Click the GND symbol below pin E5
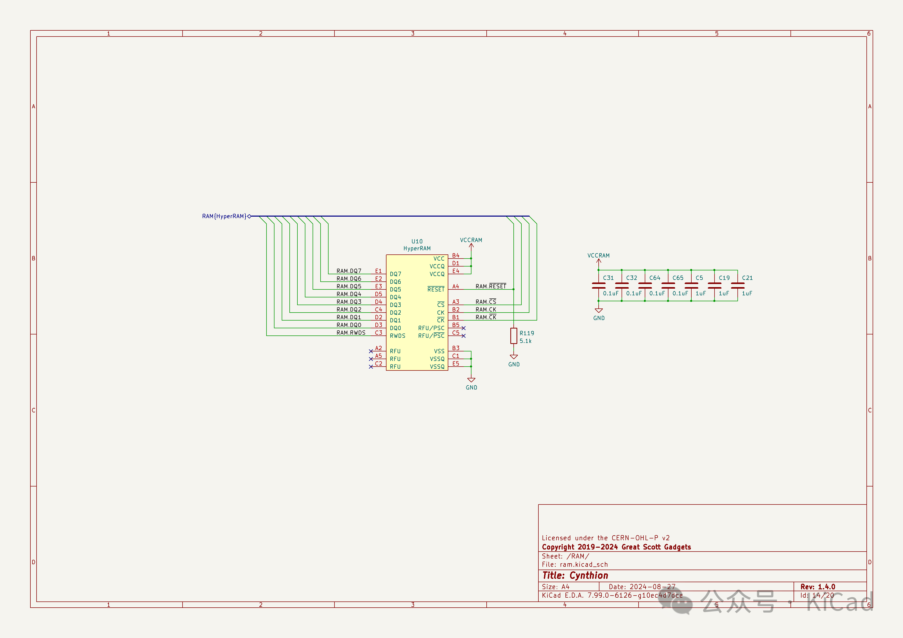 coord(471,380)
